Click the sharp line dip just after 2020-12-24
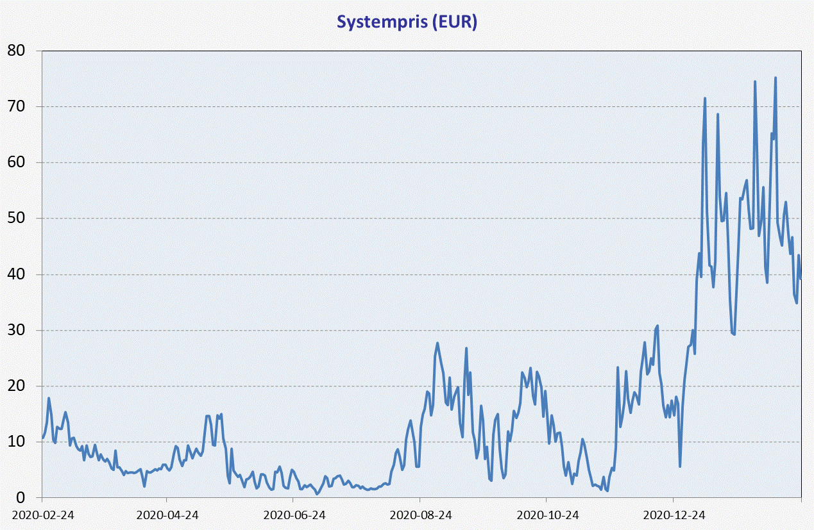This screenshot has width=814, height=530. click(680, 466)
